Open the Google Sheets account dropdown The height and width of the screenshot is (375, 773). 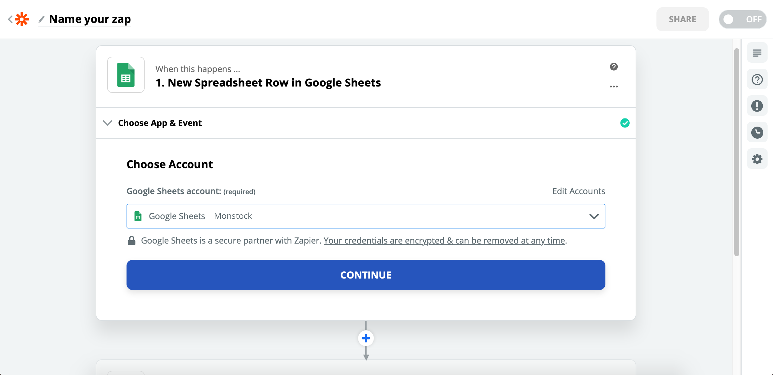(x=366, y=216)
